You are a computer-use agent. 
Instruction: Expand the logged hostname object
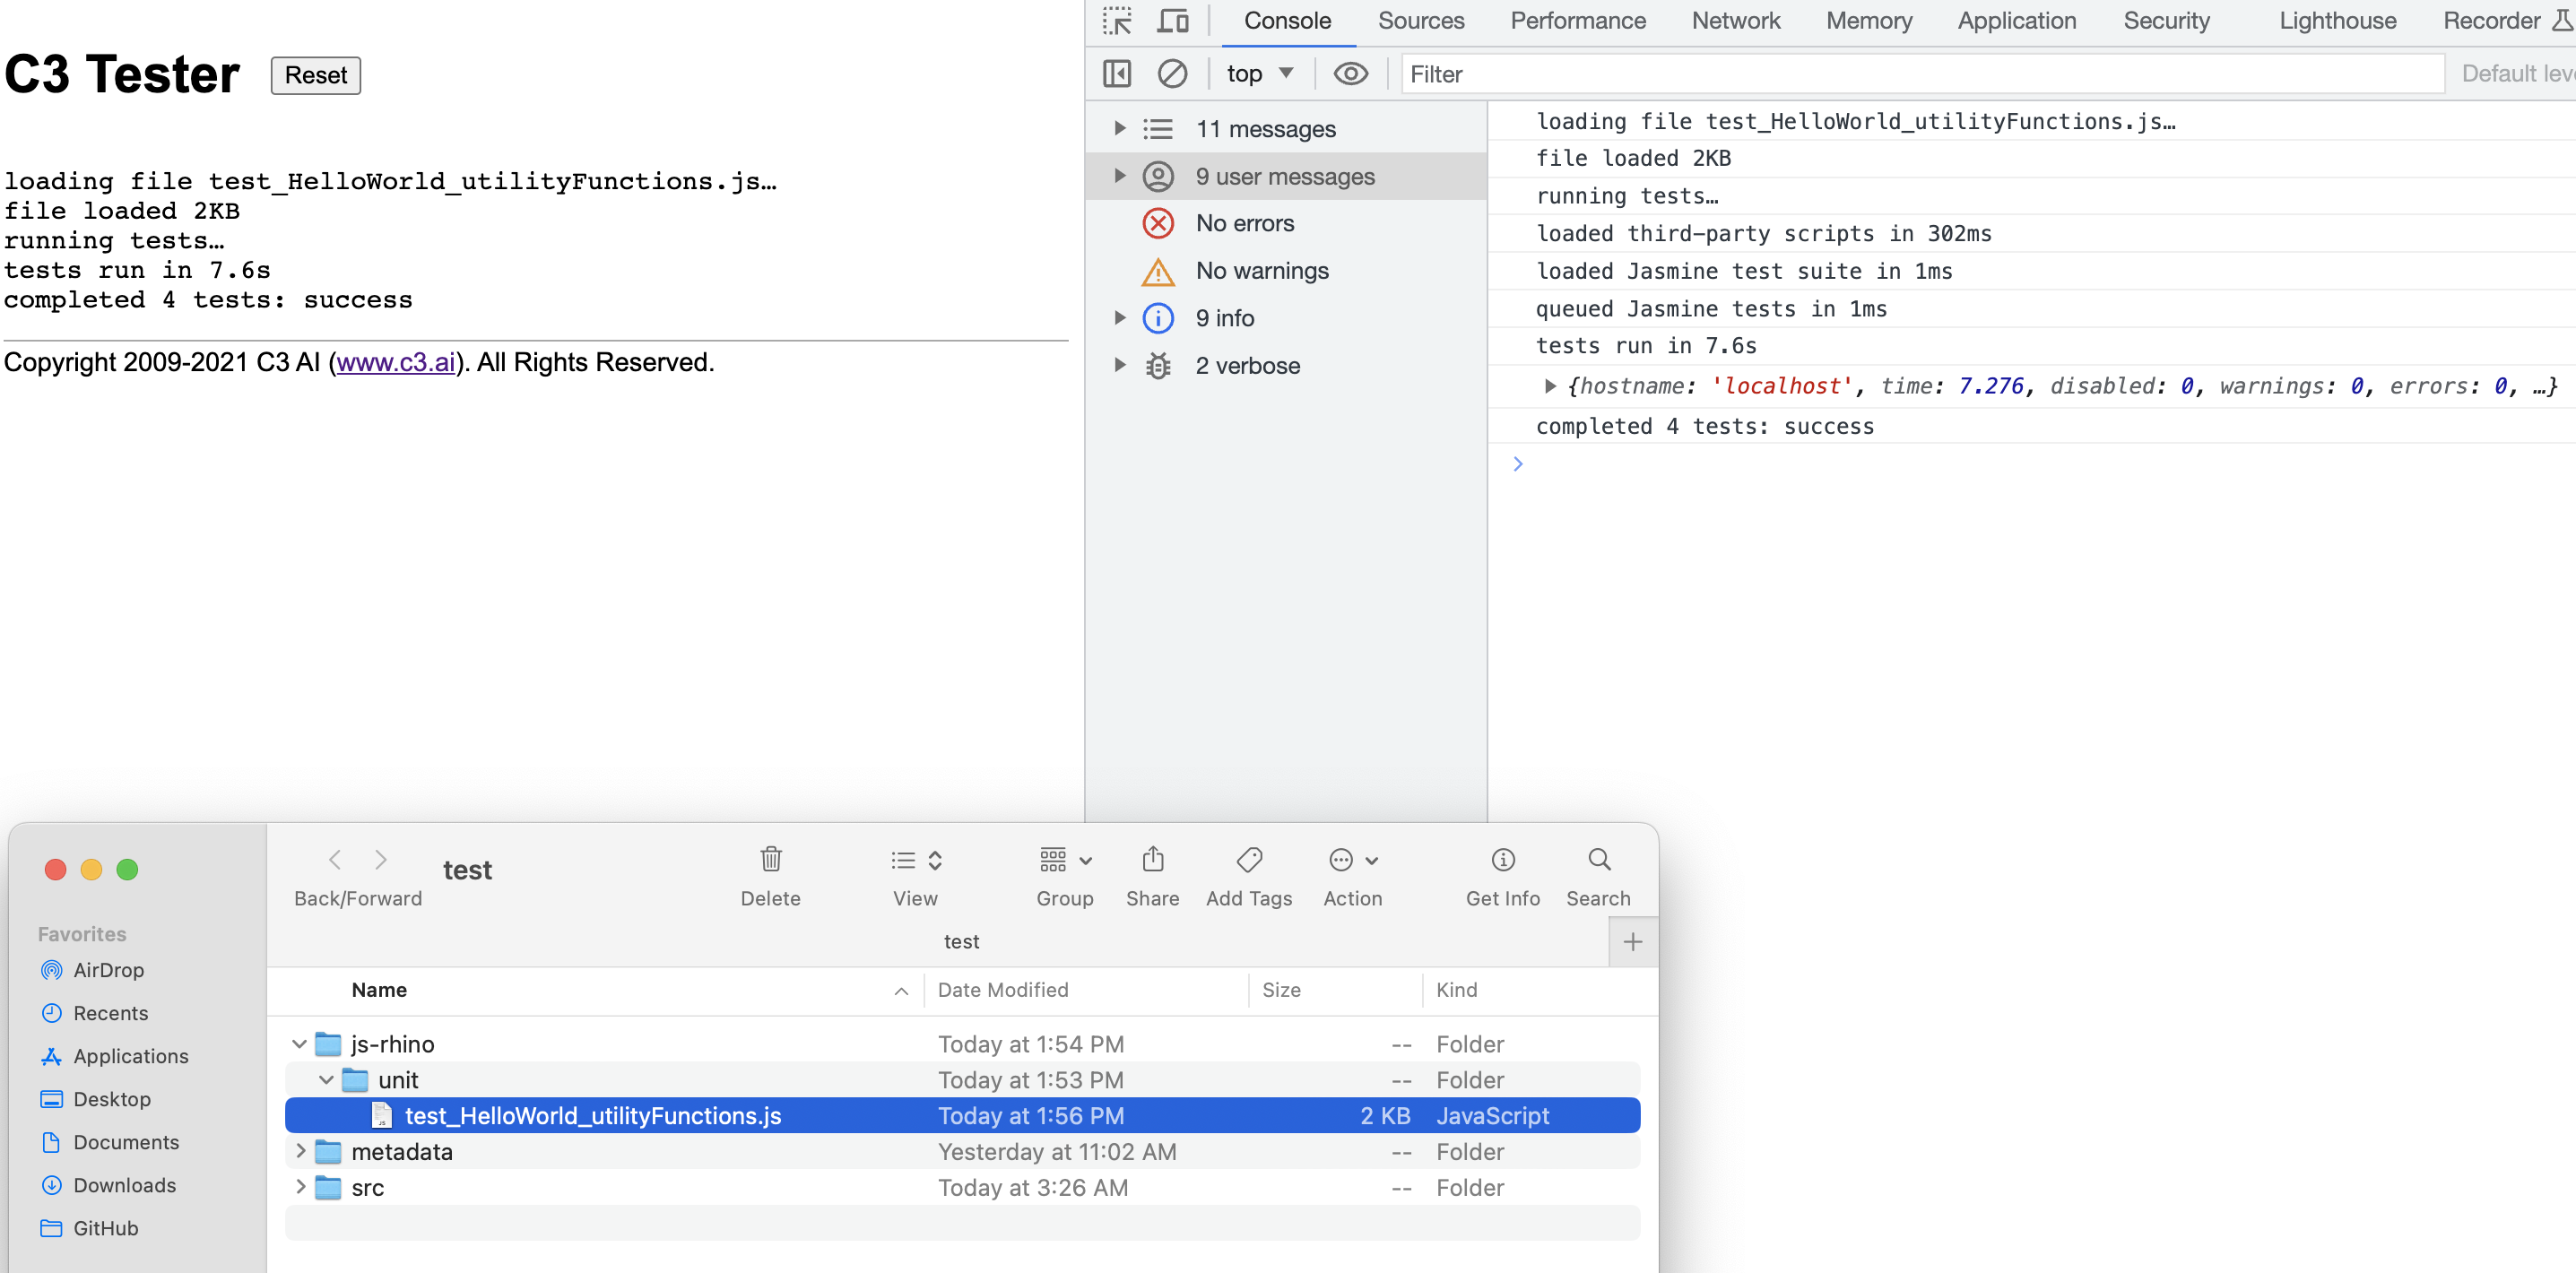point(1549,386)
